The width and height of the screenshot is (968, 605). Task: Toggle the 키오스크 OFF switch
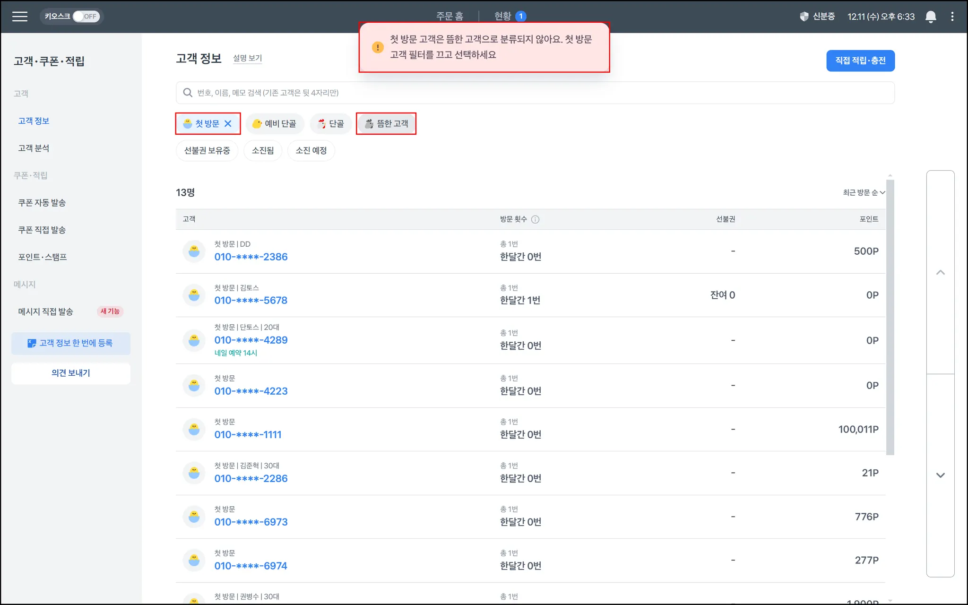click(86, 17)
